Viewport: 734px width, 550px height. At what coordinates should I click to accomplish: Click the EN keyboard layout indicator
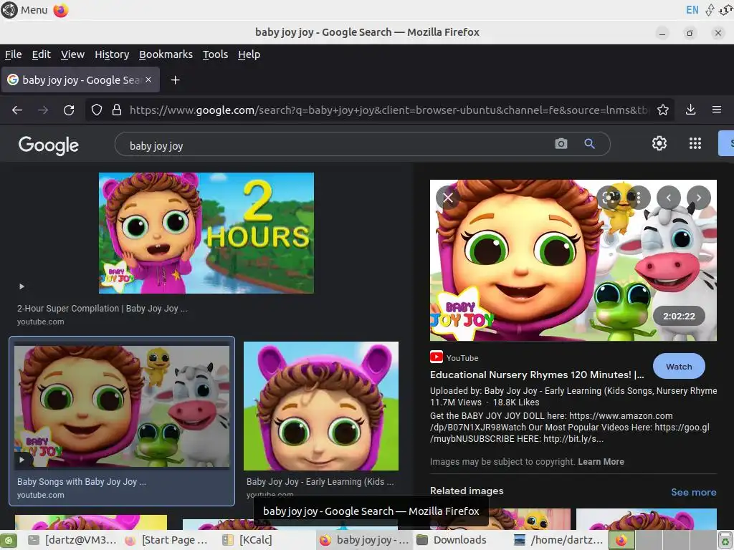tap(692, 10)
